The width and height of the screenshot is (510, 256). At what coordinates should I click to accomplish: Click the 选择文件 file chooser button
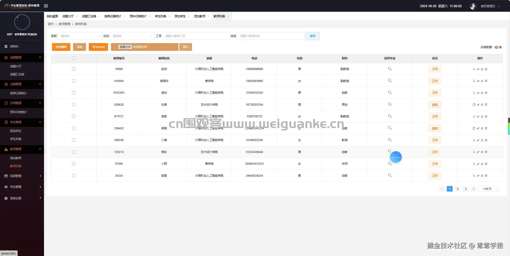[125, 47]
